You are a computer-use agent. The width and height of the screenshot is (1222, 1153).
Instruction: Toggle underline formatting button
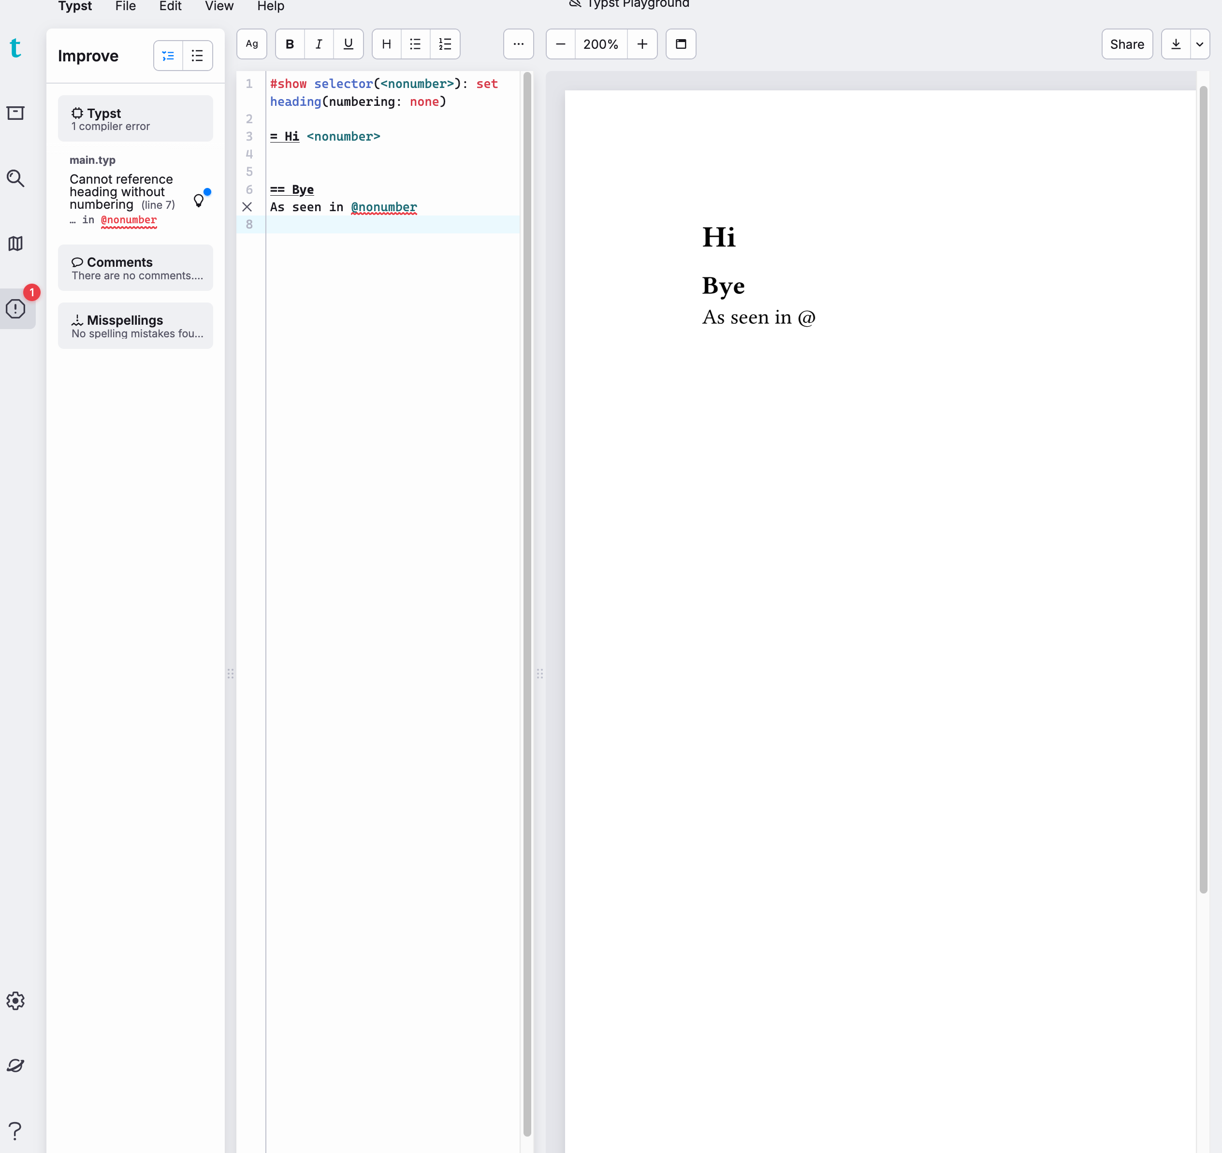(x=348, y=44)
